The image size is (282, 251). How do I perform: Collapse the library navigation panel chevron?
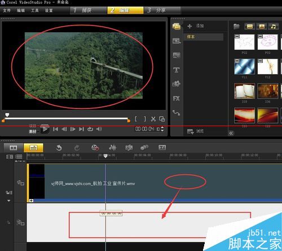pyautogui.click(x=231, y=133)
